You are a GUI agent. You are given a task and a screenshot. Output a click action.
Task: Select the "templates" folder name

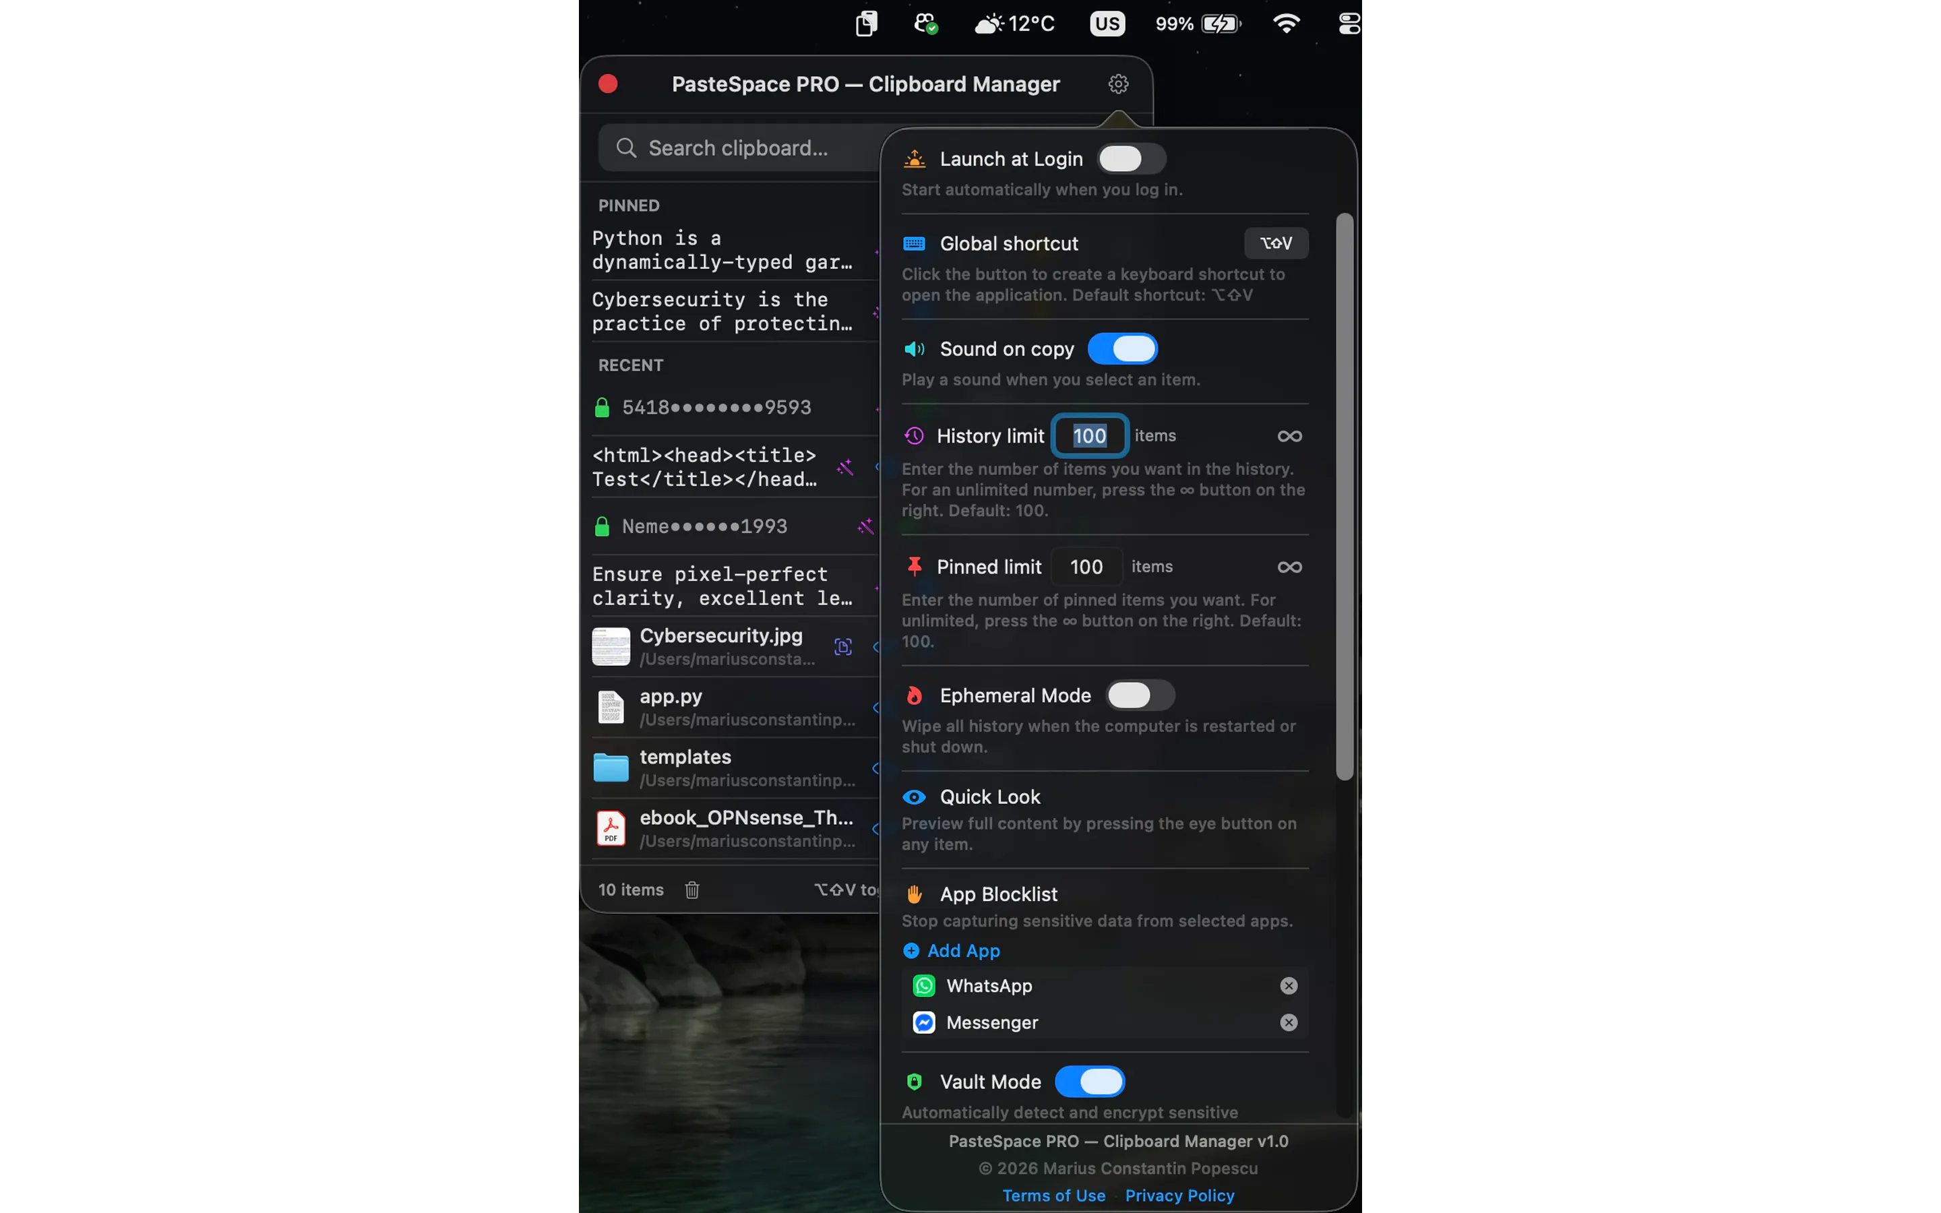[686, 757]
